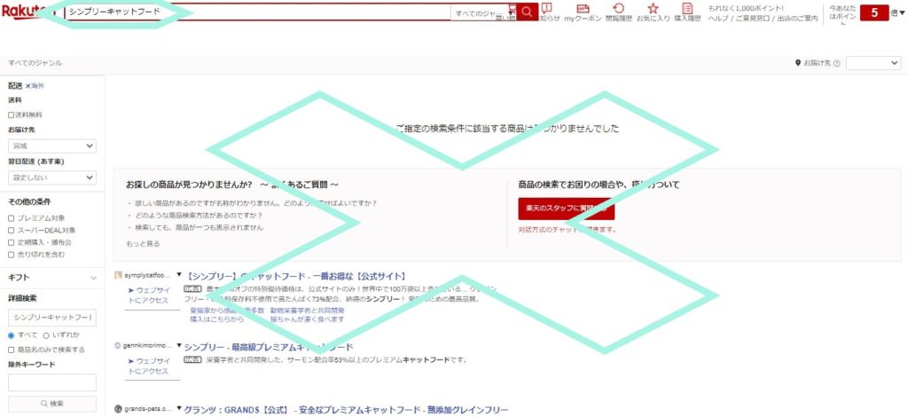The width and height of the screenshot is (908, 417).
Task: Open the 翌日配達 設定しない dropdown
Action: (x=51, y=177)
